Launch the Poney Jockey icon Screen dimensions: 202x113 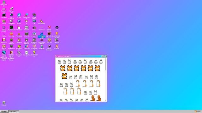click(4, 29)
